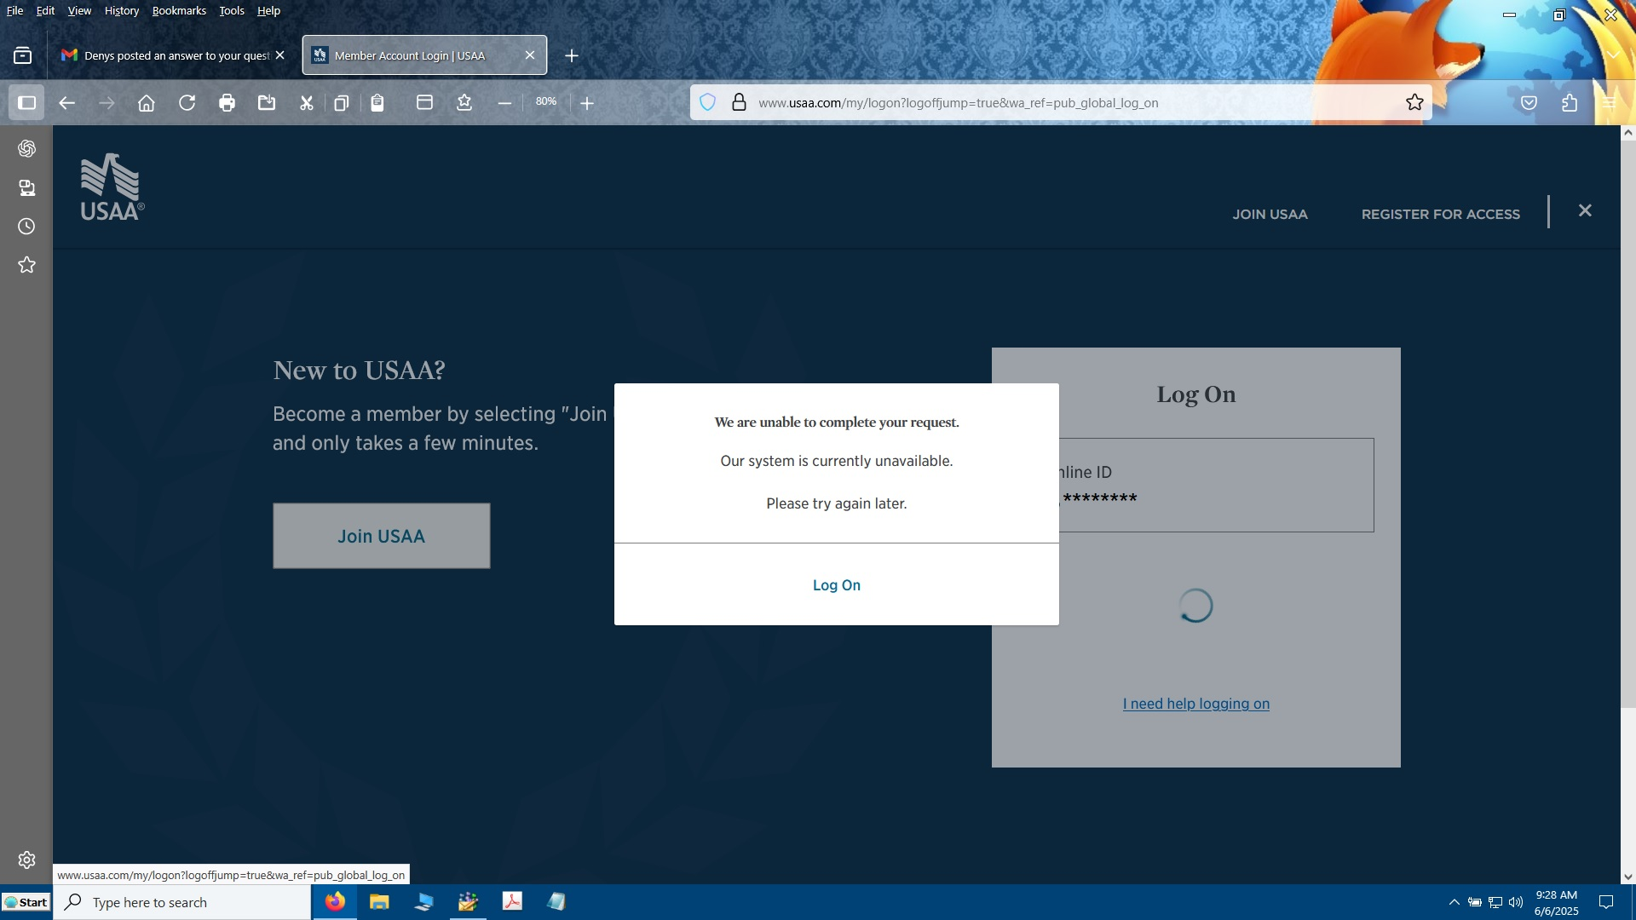Image resolution: width=1636 pixels, height=920 pixels.
Task: Click the cut scissors icon
Action: tap(307, 103)
